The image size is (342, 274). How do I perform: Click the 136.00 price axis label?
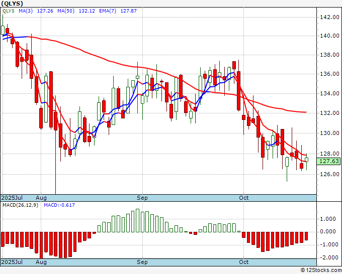[x=329, y=74]
